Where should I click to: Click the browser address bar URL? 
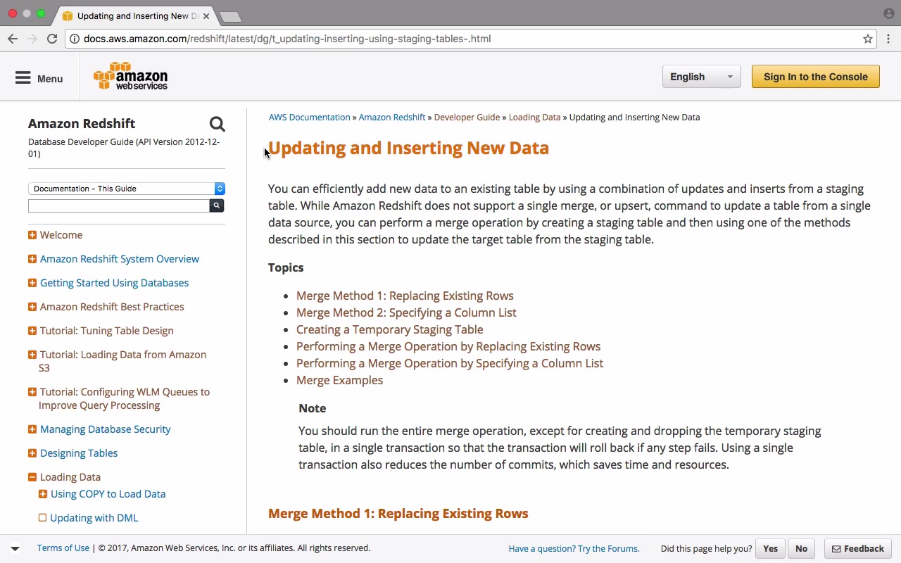[287, 39]
